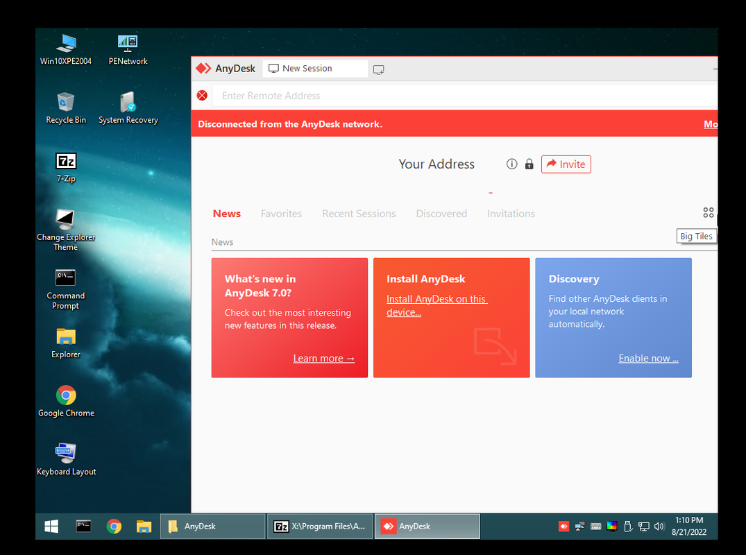The width and height of the screenshot is (746, 555).
Task: Select Change Explorer Theme icon
Action: (66, 230)
